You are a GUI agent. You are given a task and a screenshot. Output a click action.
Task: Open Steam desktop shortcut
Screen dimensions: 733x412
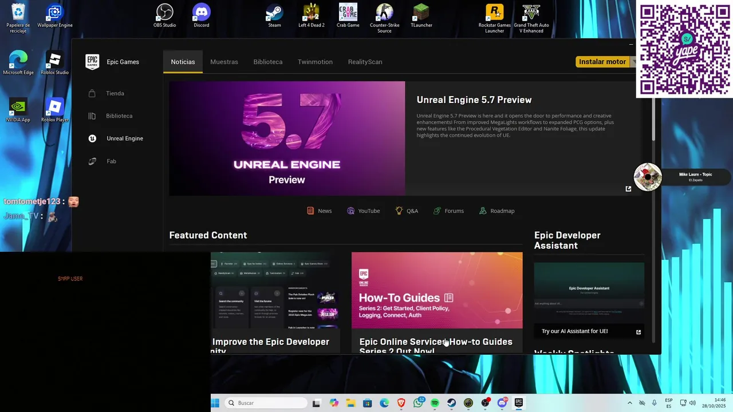275,15
